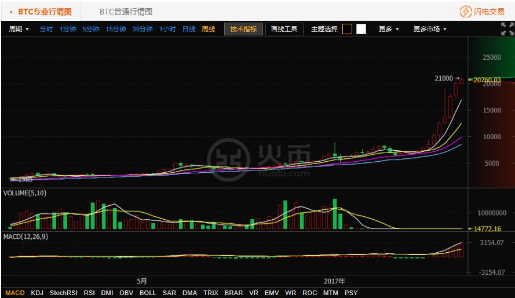
Task: Choose the 1小时 timeframe
Action: [x=167, y=29]
